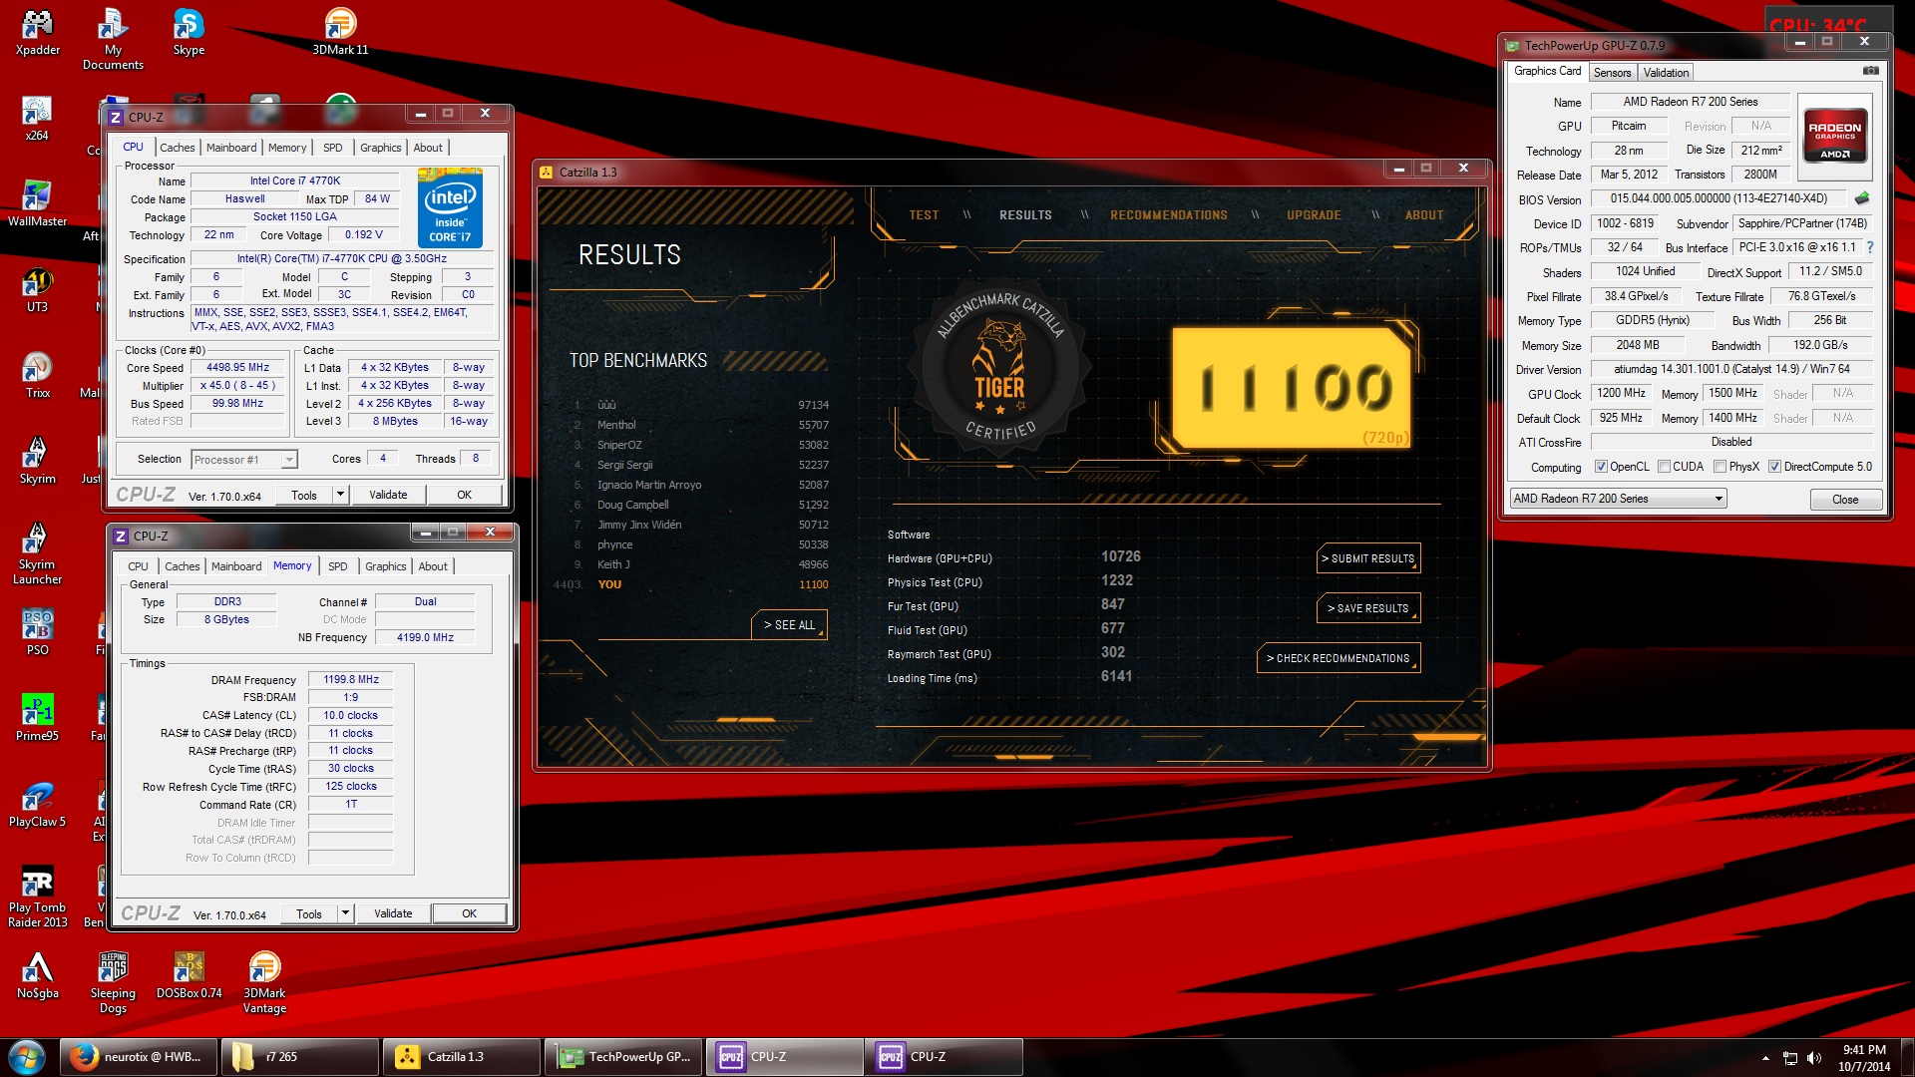Launch UT3 desktop shortcut

coord(37,290)
